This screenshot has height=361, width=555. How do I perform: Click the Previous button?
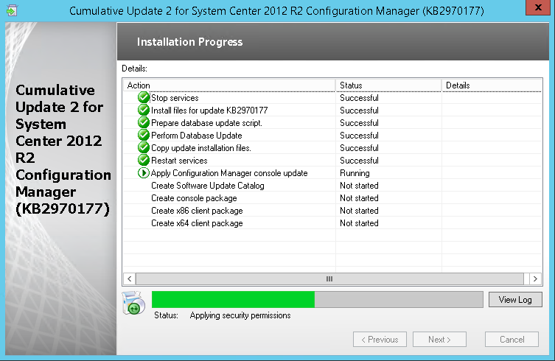[380, 340]
